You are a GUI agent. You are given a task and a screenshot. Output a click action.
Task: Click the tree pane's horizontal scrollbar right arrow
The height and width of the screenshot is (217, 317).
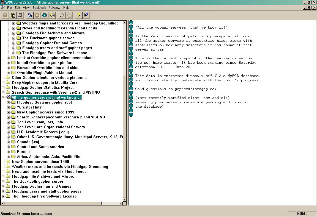click(x=121, y=203)
